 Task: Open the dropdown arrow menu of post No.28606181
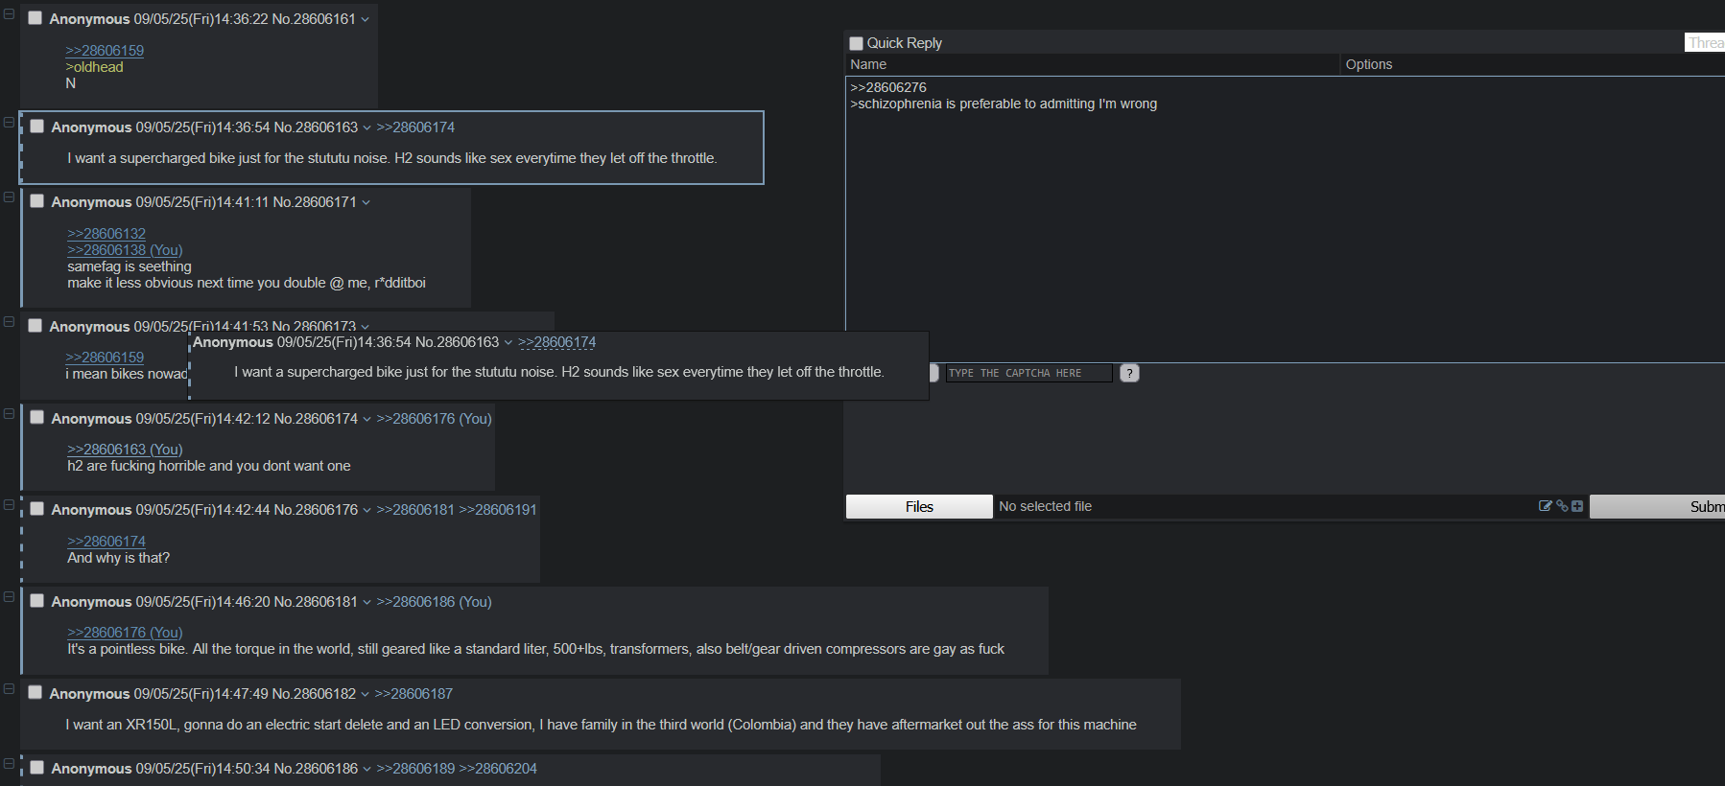366,602
